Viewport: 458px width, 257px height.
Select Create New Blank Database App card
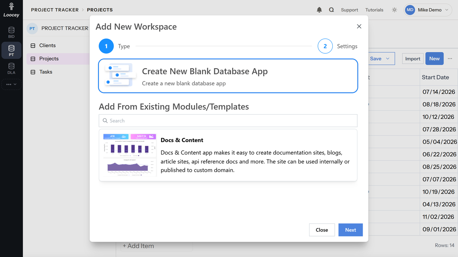(x=228, y=76)
